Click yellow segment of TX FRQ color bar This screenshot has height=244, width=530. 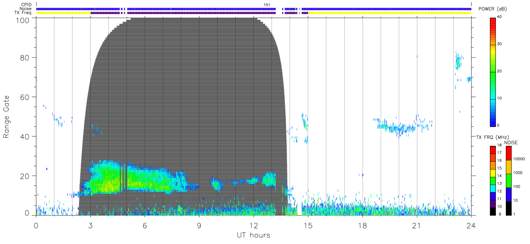coord(492,173)
